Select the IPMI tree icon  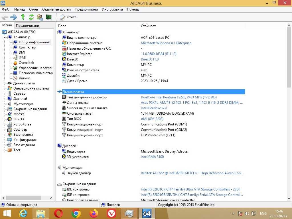pos(15,58)
